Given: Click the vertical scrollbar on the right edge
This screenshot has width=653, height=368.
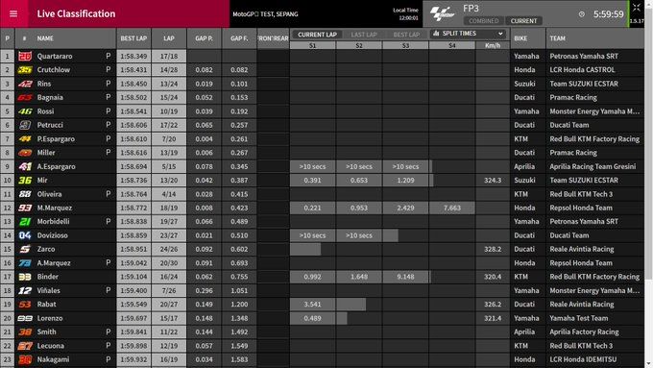Looking at the screenshot, I should coord(649,184).
